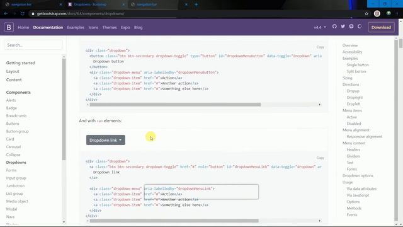Open Carousel in the sidebar

click(13, 147)
